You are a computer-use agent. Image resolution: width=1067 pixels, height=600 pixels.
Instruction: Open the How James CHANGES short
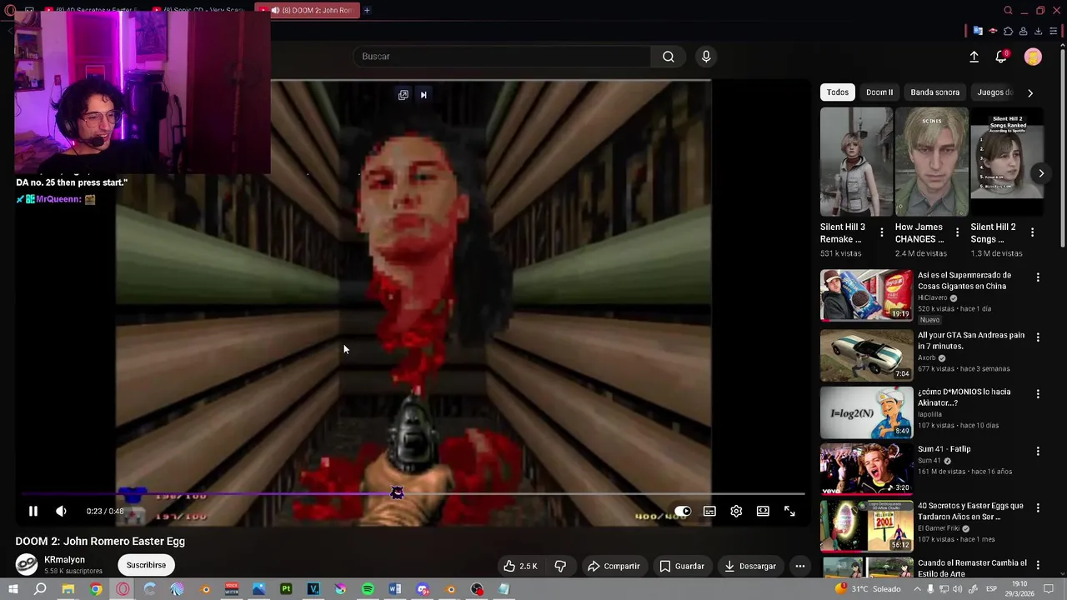pos(932,162)
